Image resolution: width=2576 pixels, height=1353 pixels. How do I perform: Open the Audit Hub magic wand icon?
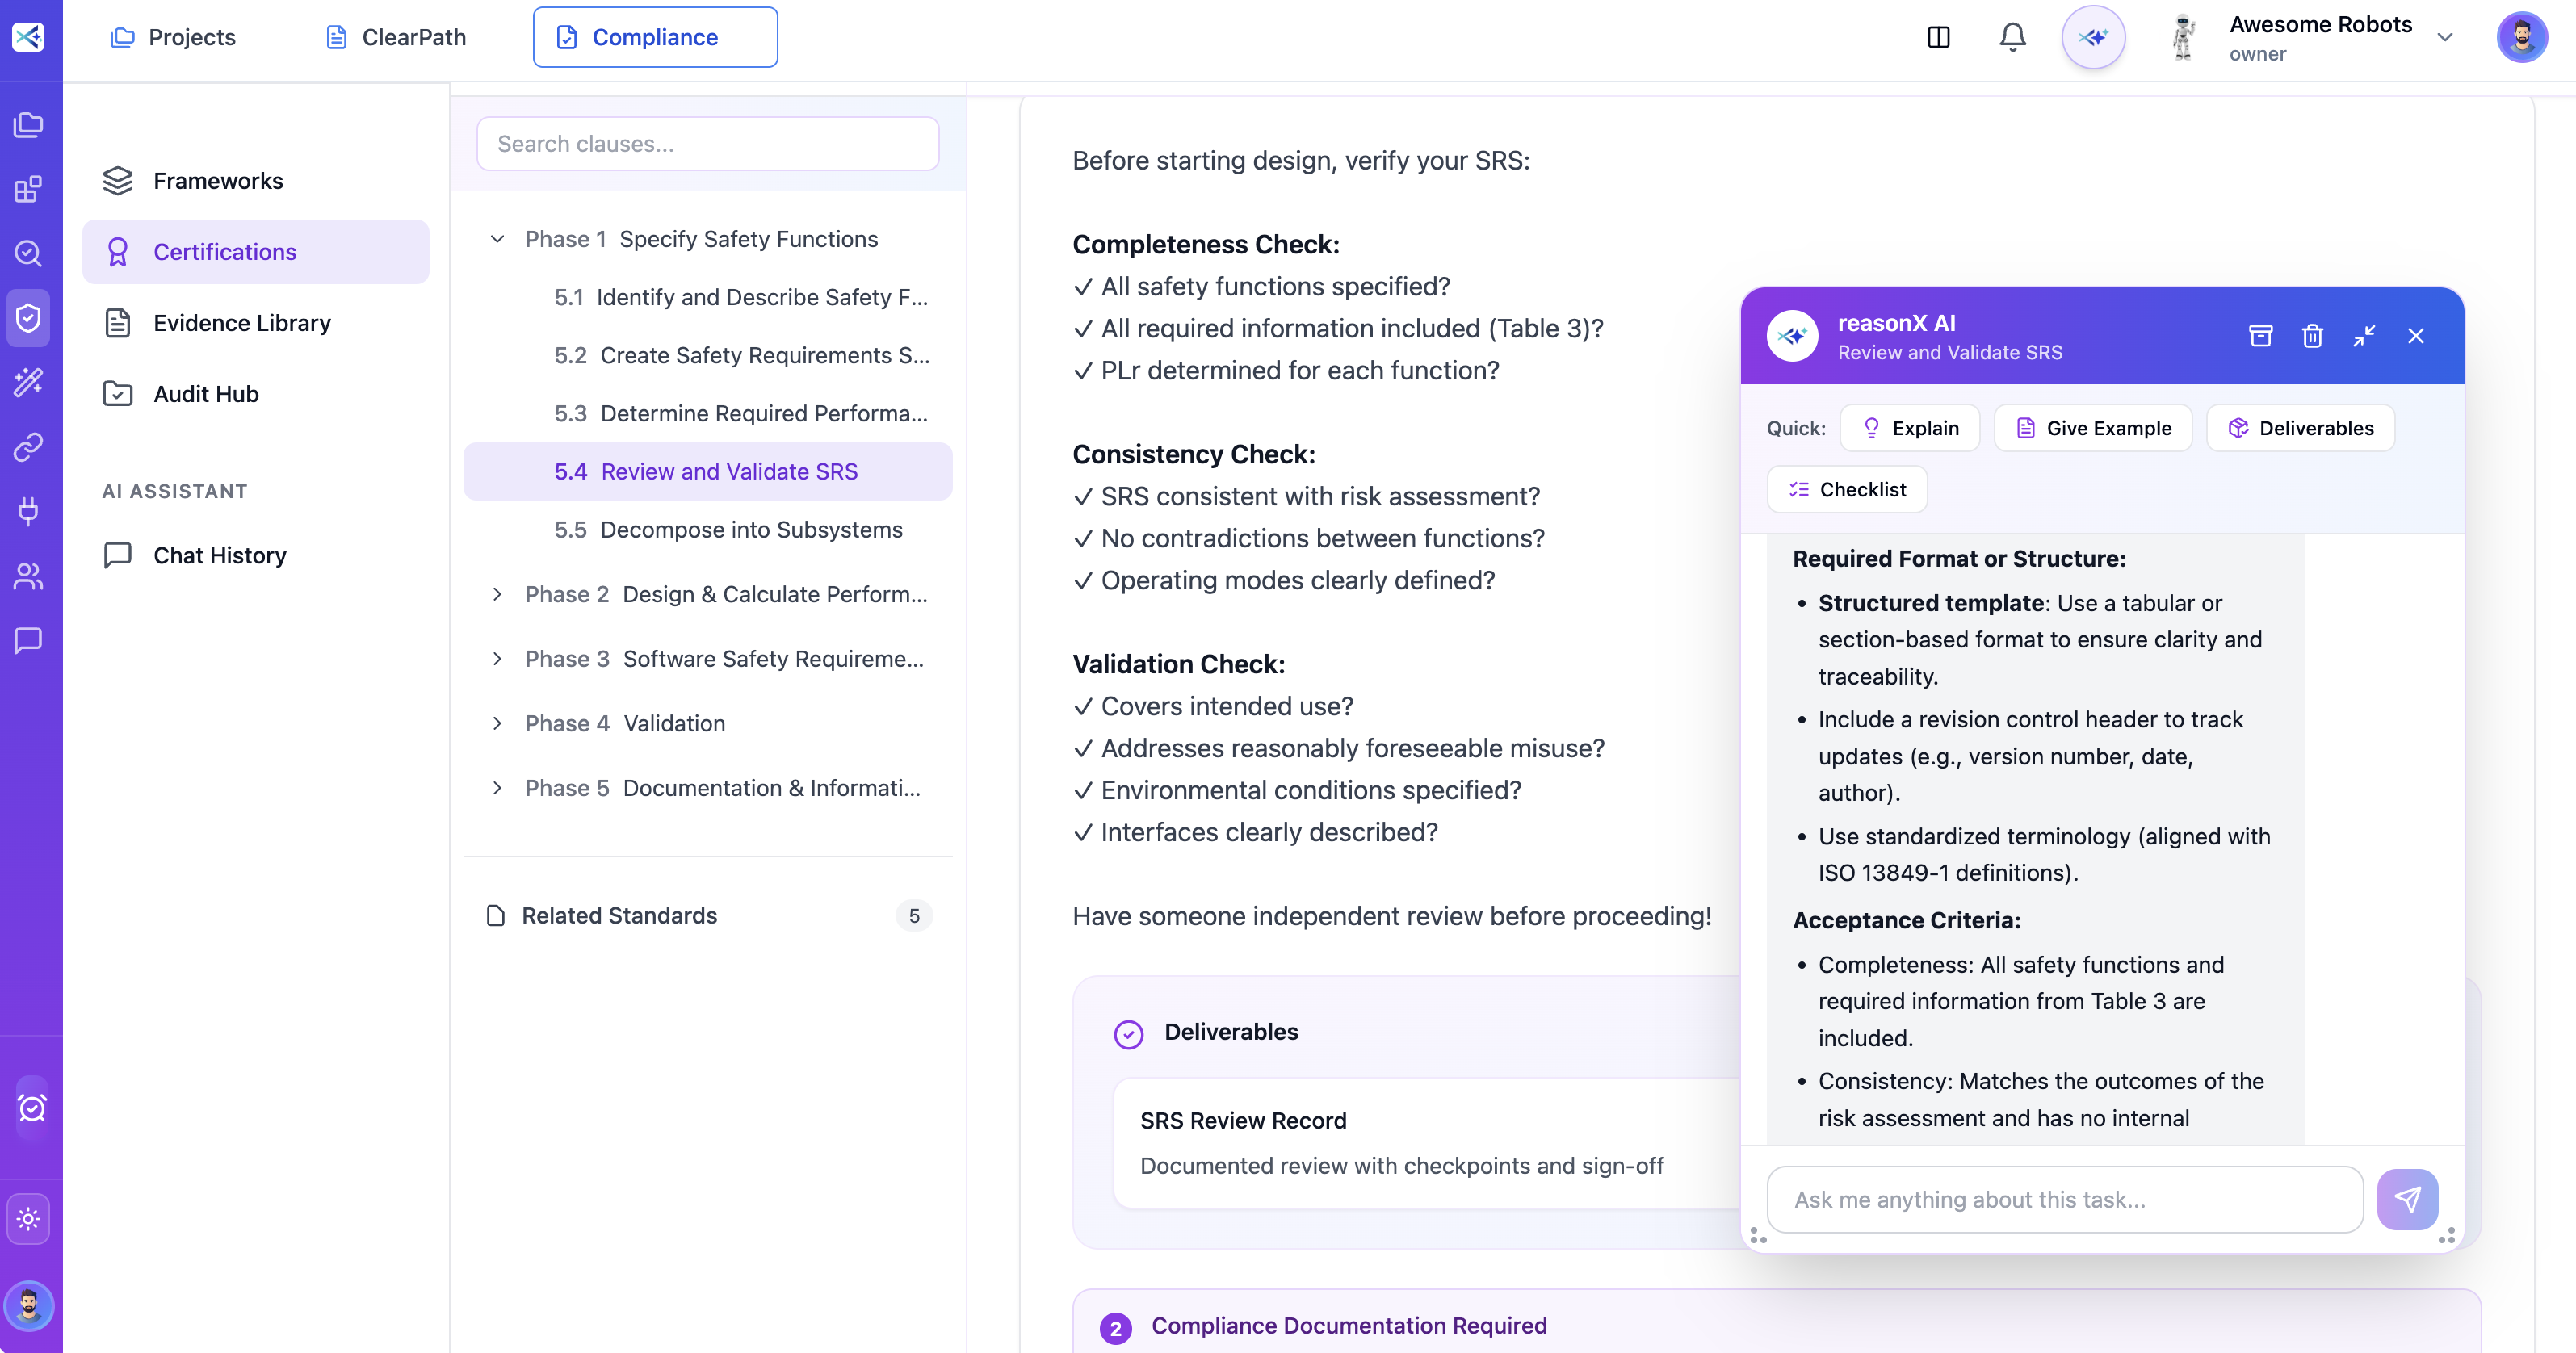[28, 381]
